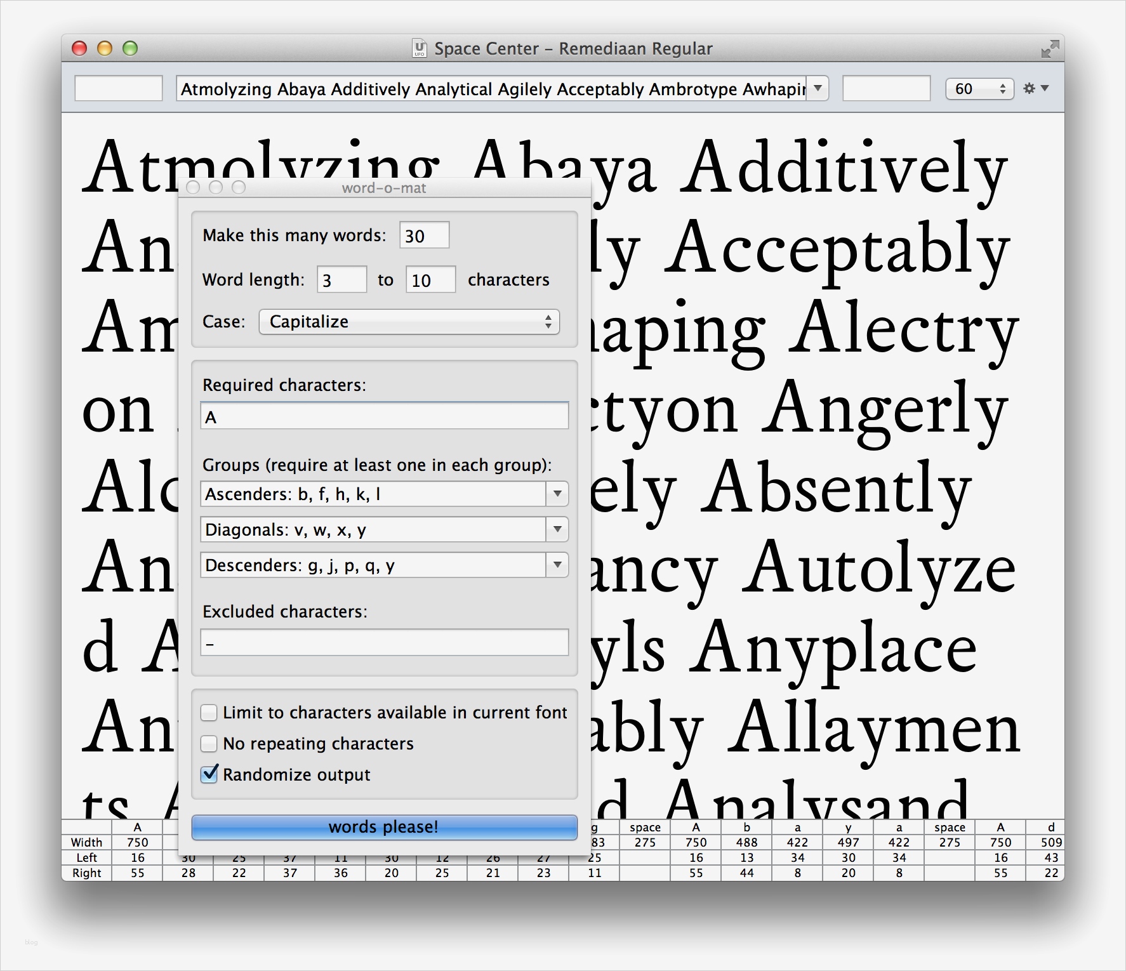
Task: Open the sample text history dropdown arrow
Action: pos(818,89)
